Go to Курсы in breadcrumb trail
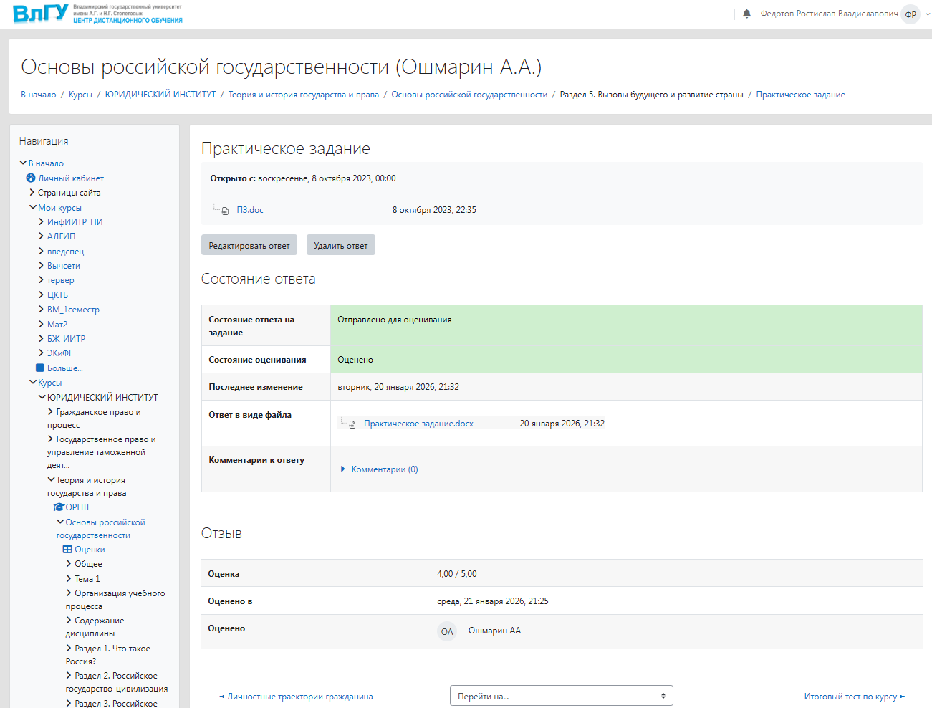Viewport: 932px width, 708px height. coord(80,95)
